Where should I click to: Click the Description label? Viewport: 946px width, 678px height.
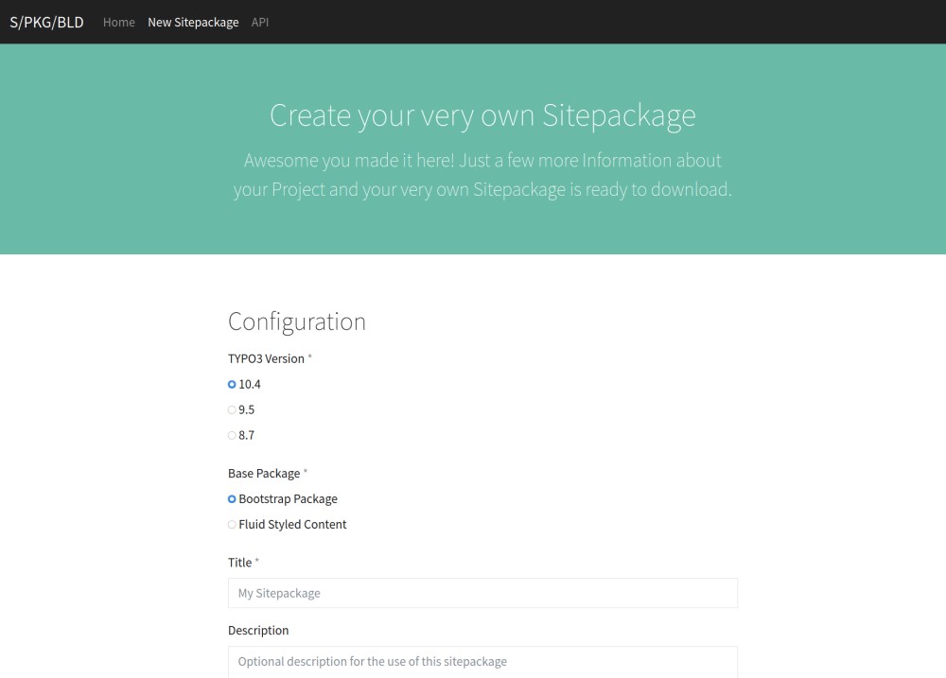pos(258,630)
